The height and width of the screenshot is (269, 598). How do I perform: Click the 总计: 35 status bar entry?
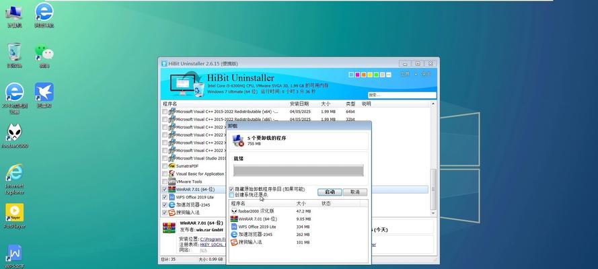(x=168, y=259)
